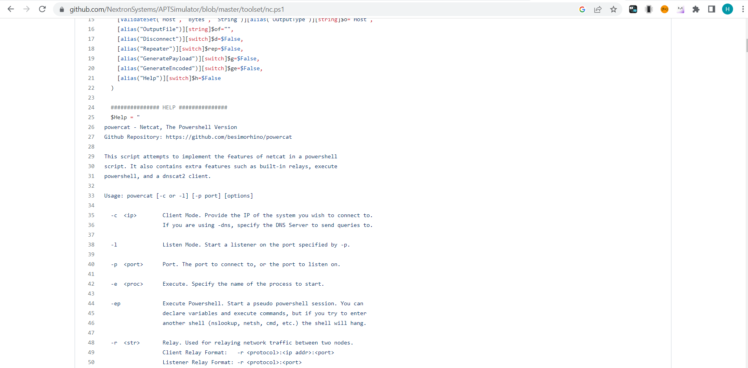
Task: Click the 'powercat - Netcat, The Powershell Version' line
Action: (170, 127)
